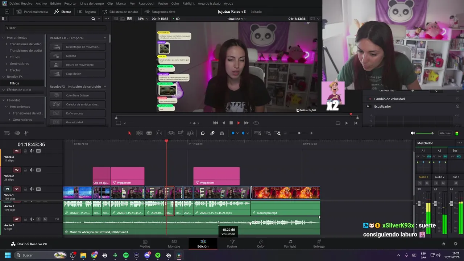Open Spotify from the taskbar
The height and width of the screenshot is (261, 464).
click(126, 255)
